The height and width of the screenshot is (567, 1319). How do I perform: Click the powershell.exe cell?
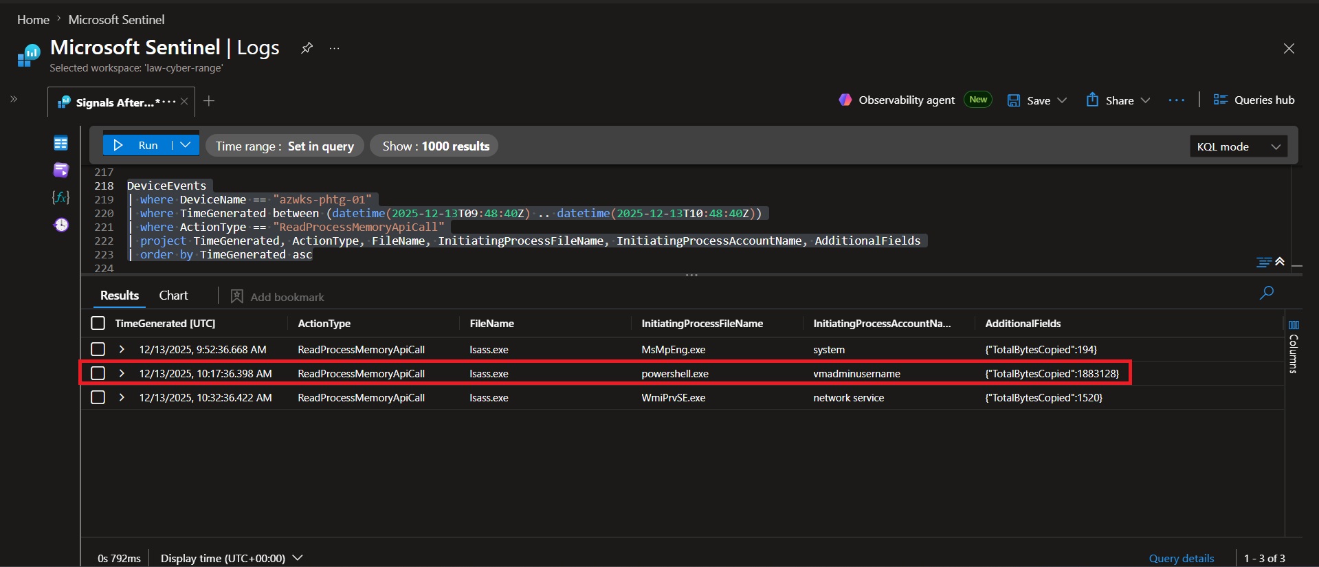675,373
